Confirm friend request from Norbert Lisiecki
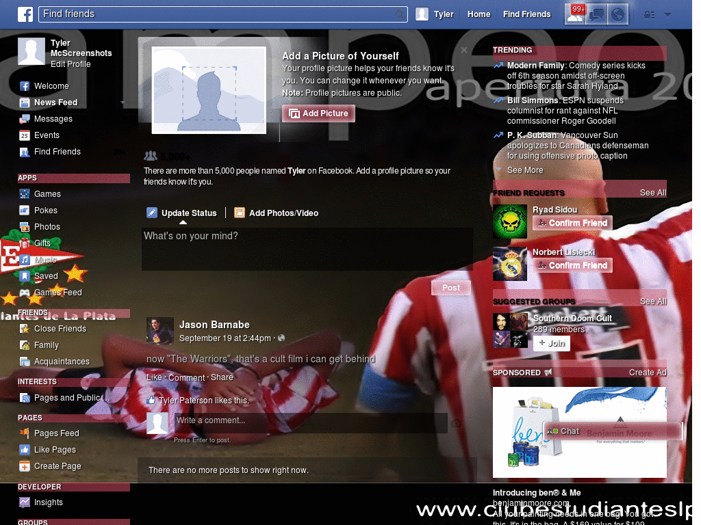Screen dimensions: 701x525 572,265
